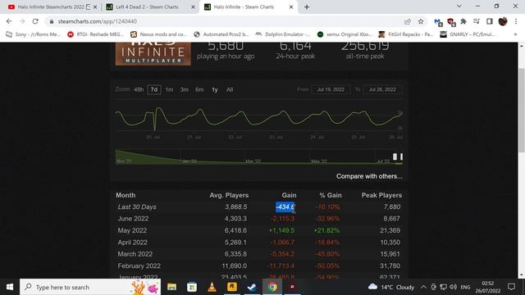525x295 pixels.
Task: Open the weather widget 14°C Cloudy
Action: [391, 287]
